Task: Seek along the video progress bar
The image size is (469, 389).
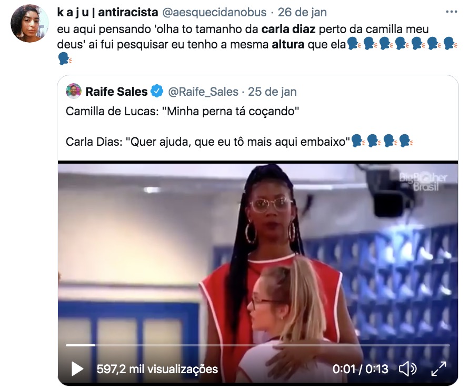Action: tap(257, 345)
